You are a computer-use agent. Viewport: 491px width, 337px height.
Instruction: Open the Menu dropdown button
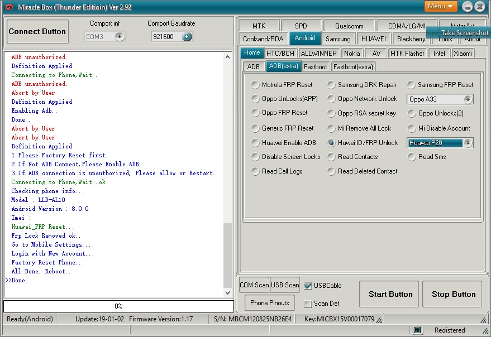[440, 6]
